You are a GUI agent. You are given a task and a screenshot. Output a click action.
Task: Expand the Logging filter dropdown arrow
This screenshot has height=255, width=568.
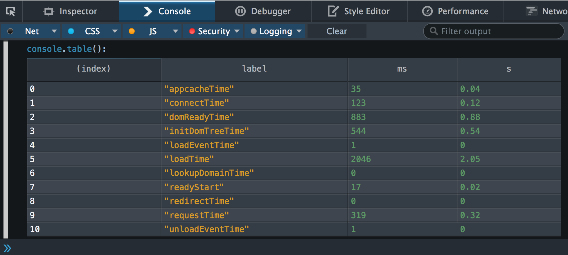click(x=299, y=31)
